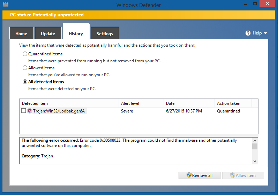Screen dimensions: 278x195
Task: Select the Quarantined items radio button
Action: (x=25, y=54)
